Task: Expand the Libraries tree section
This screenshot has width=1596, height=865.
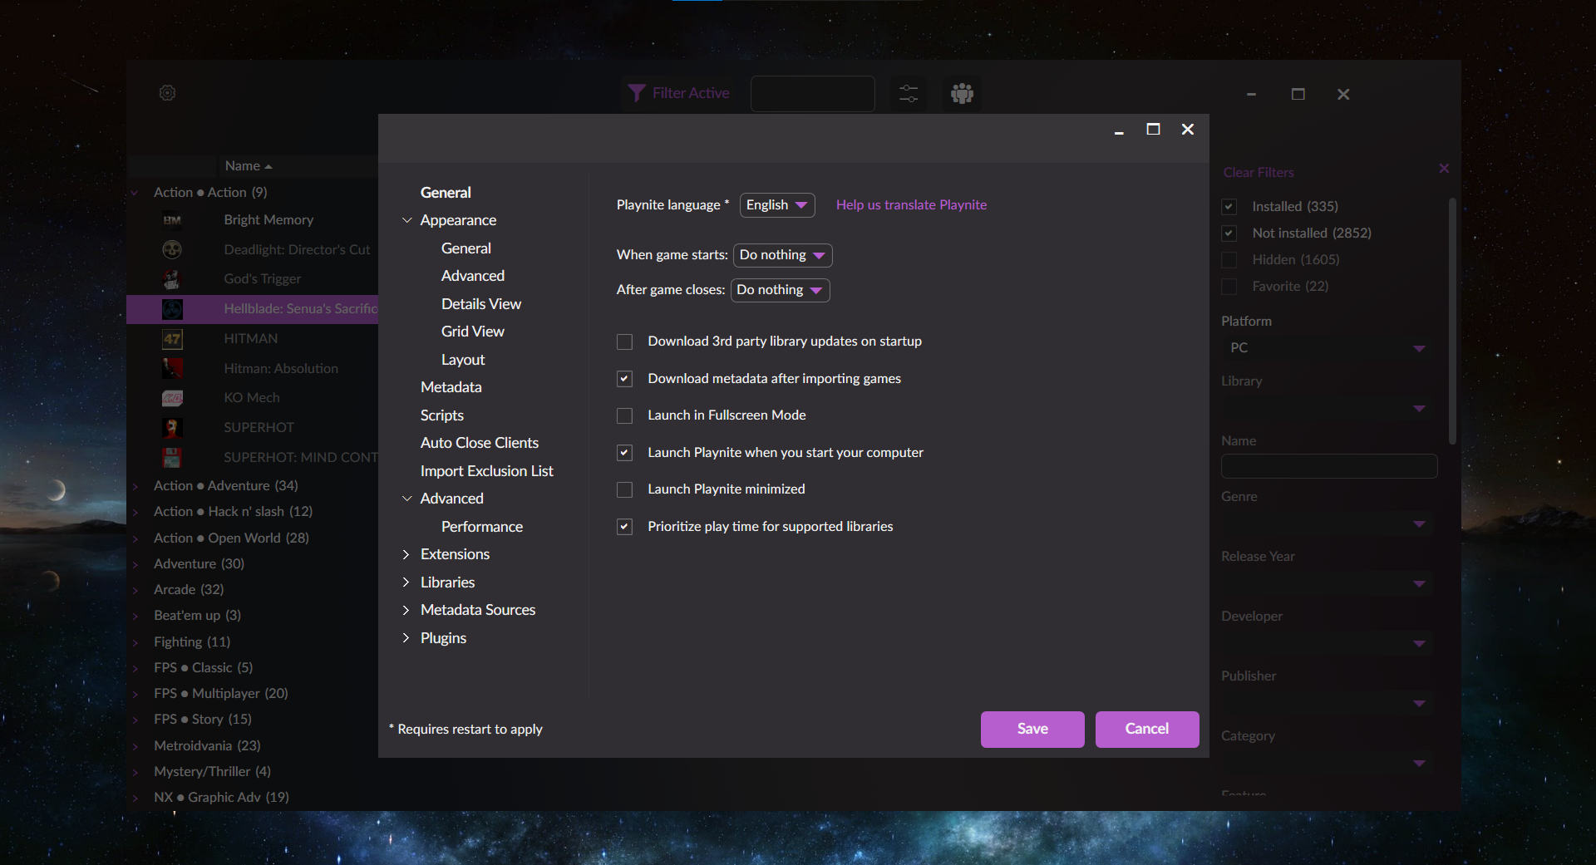Action: click(406, 582)
